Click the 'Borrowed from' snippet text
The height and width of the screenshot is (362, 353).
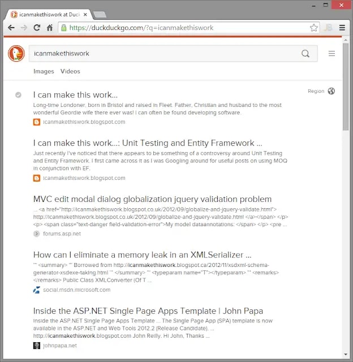pyautogui.click(x=156, y=273)
